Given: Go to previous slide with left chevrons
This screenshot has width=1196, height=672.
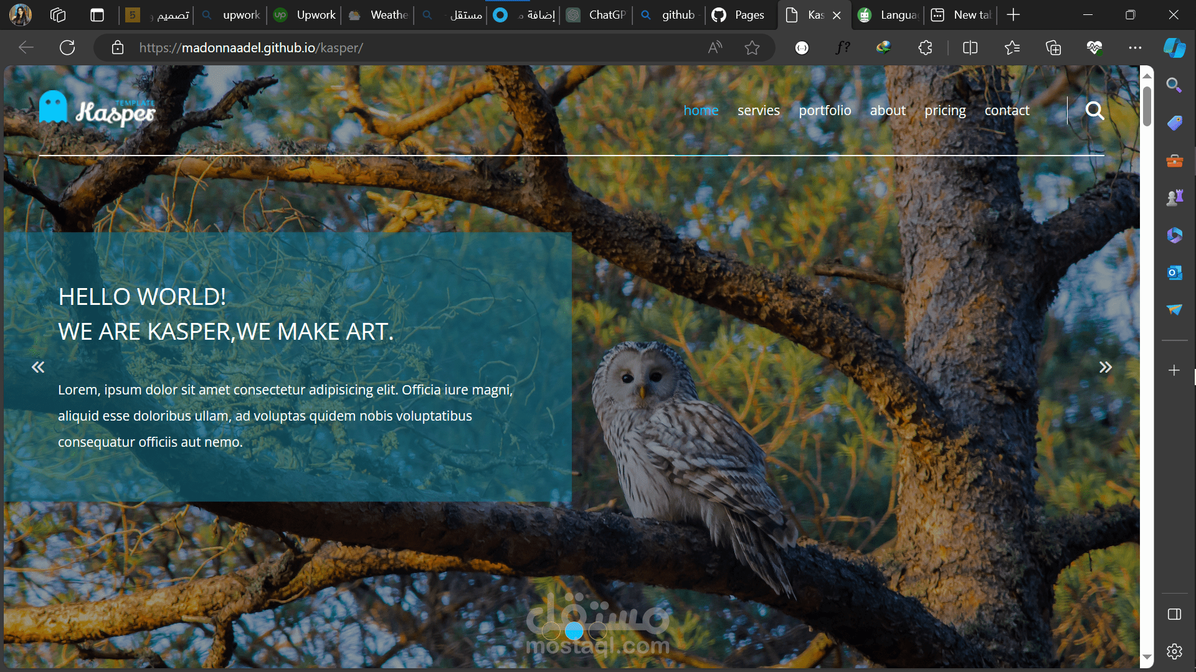Looking at the screenshot, I should [x=38, y=367].
